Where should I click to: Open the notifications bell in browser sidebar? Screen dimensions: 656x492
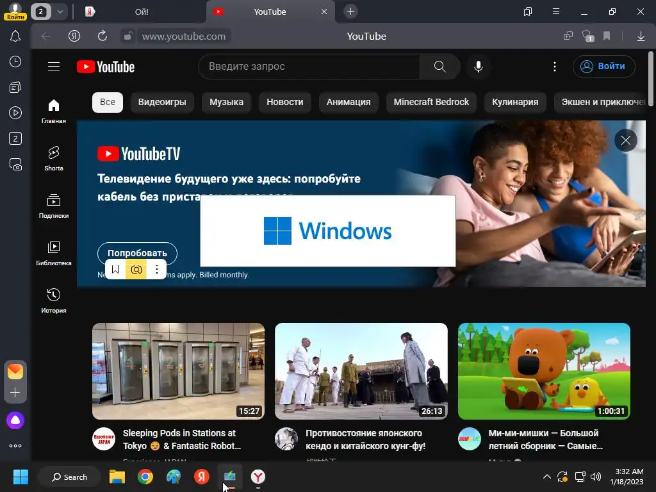[x=15, y=36]
